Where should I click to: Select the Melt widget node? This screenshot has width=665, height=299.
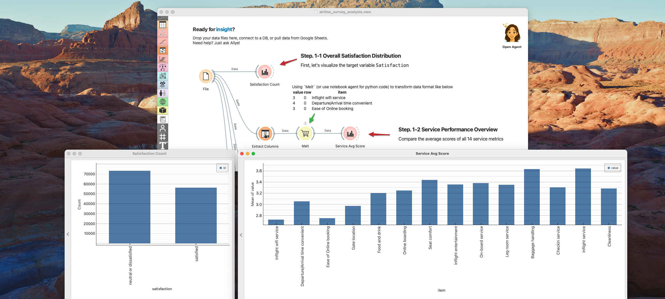(305, 133)
